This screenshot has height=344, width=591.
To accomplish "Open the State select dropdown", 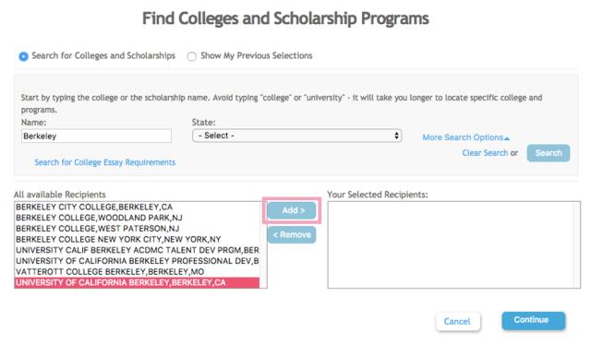I will pos(297,136).
